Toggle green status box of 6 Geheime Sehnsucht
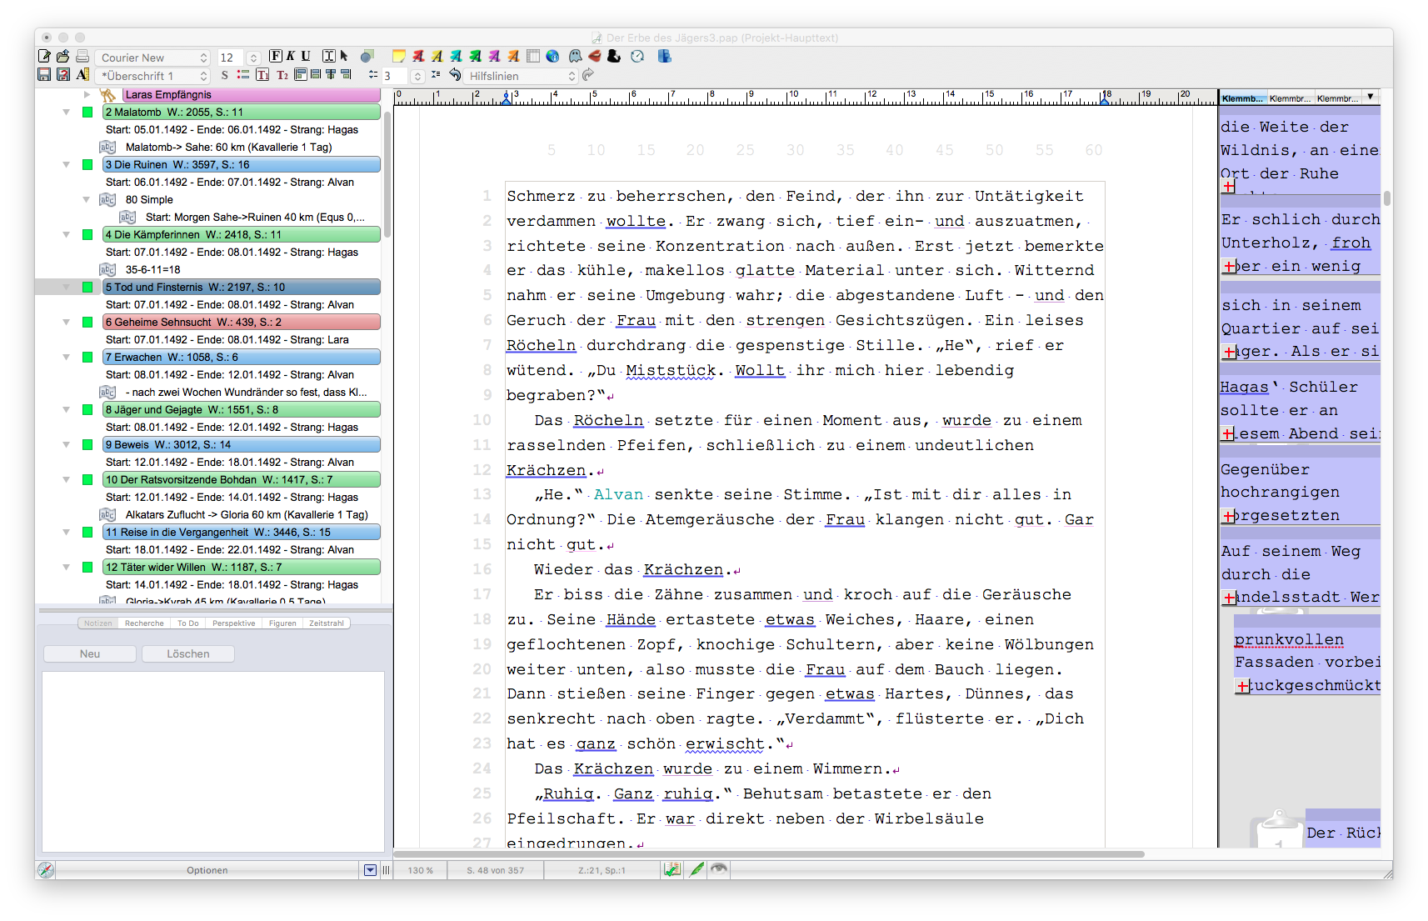Image resolution: width=1428 pixels, height=921 pixels. click(x=87, y=323)
